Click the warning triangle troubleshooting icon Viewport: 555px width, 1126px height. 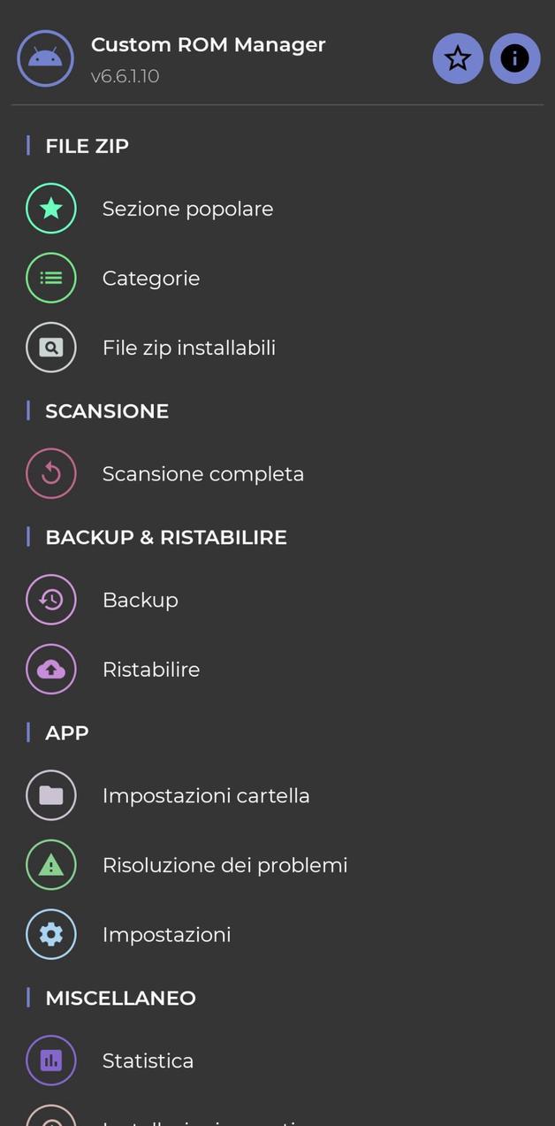51,865
